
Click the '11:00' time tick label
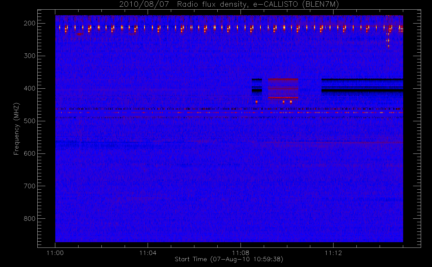[55, 253]
